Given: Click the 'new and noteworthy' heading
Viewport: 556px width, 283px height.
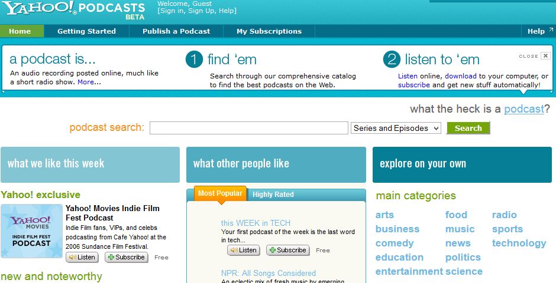Looking at the screenshot, I should click(51, 277).
